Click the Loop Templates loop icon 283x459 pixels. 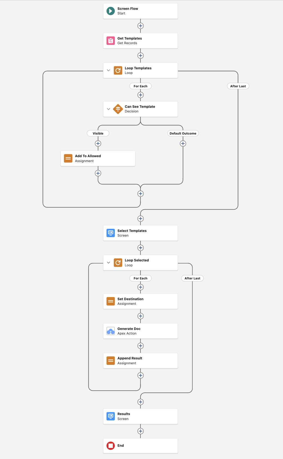(x=118, y=70)
